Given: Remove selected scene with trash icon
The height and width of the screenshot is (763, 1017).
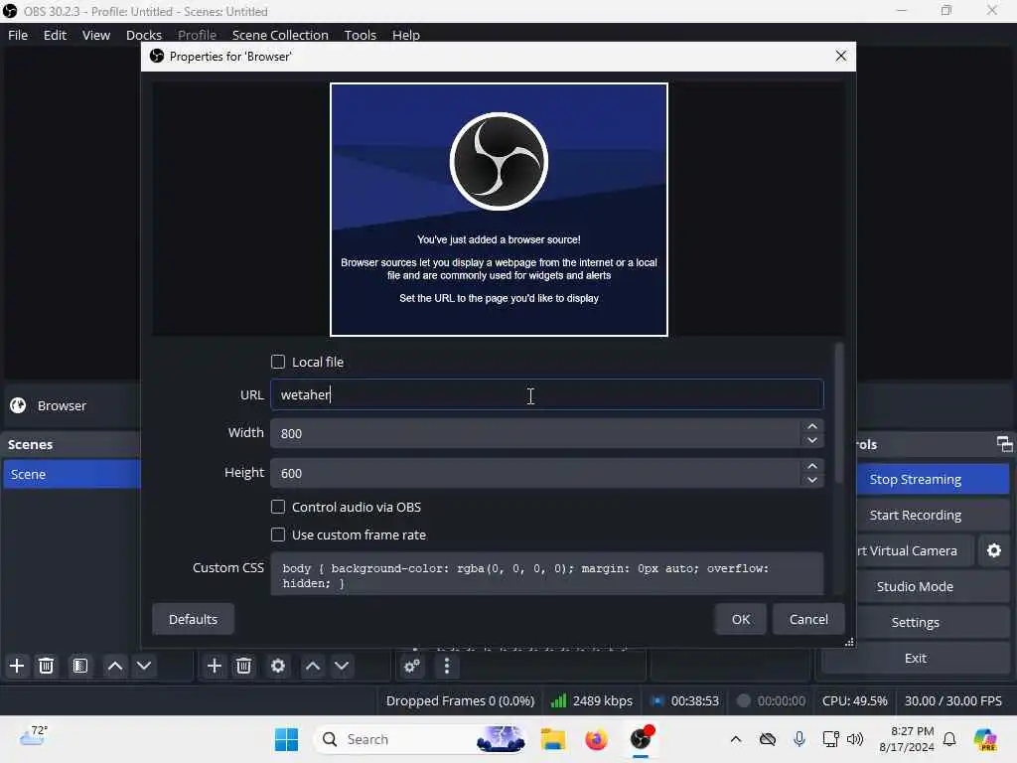Looking at the screenshot, I should (x=46, y=666).
